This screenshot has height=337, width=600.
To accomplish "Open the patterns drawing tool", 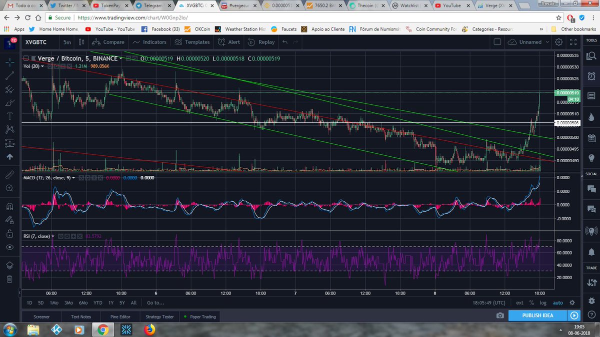I will [x=10, y=130].
